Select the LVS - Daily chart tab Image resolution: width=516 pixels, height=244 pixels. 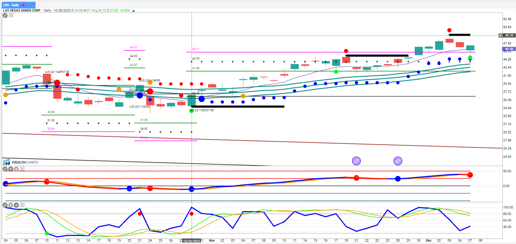tap(19, 5)
